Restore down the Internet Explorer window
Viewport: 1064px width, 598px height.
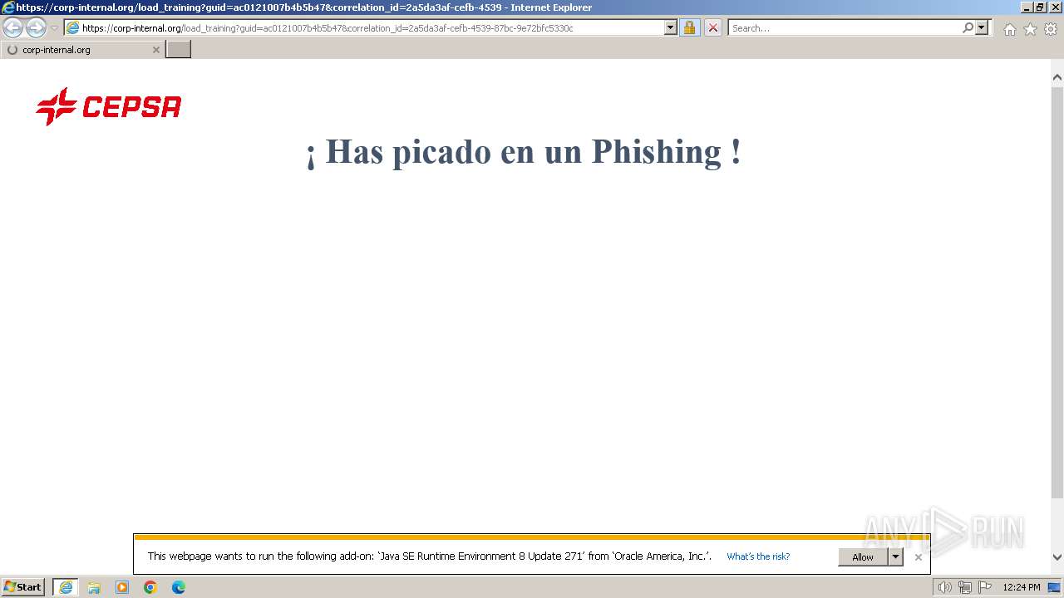(x=1040, y=7)
